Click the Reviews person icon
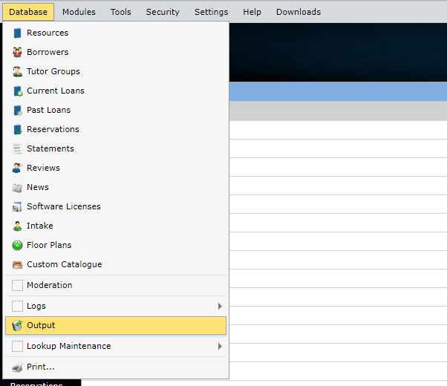Image resolution: width=447 pixels, height=386 pixels. 17,168
